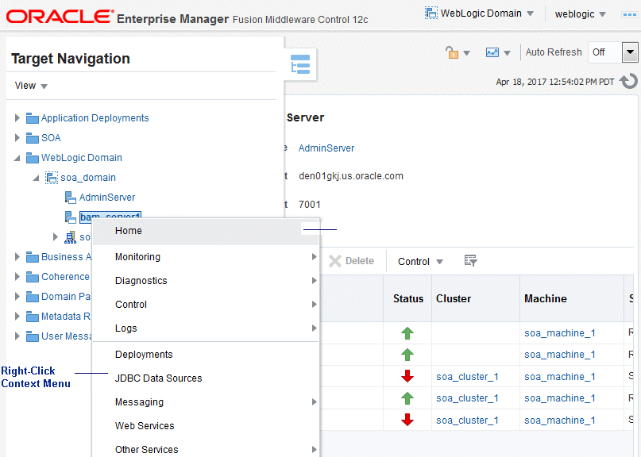The height and width of the screenshot is (457, 641).
Task: Click the Target Navigation tree icon
Action: click(300, 64)
